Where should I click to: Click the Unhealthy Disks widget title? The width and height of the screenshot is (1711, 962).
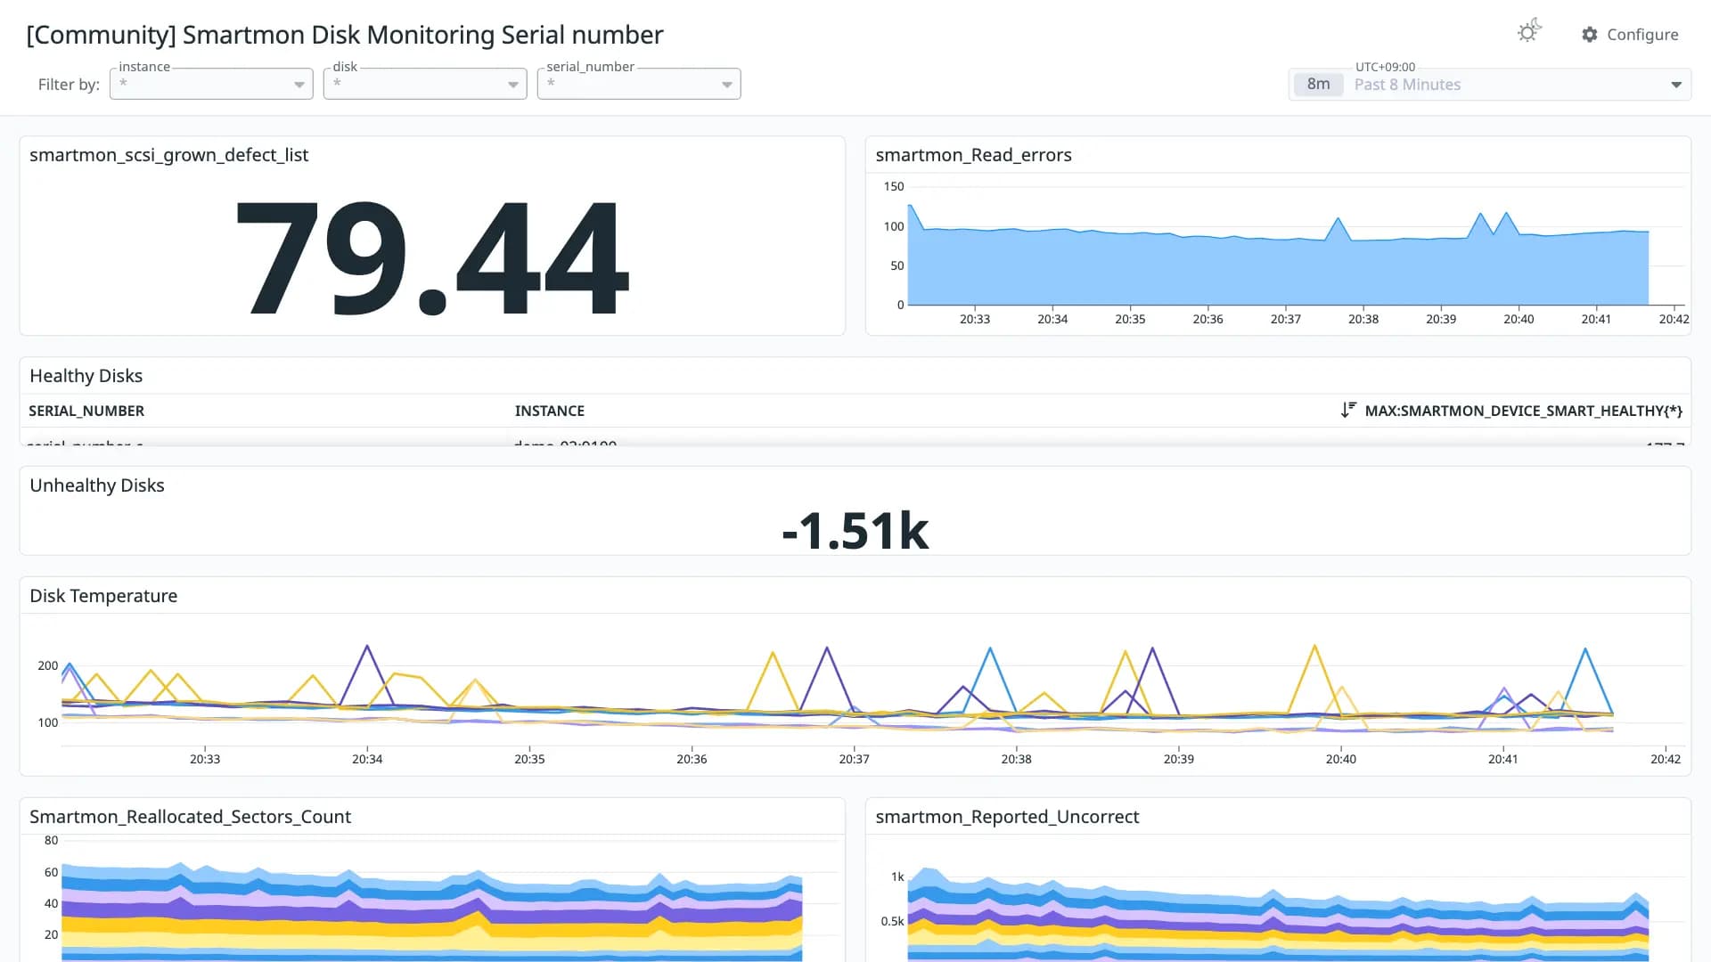pos(97,485)
